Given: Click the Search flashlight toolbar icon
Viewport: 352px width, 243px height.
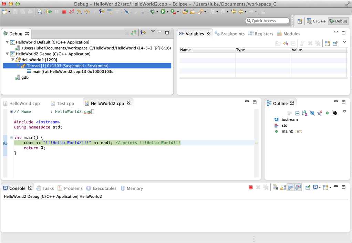Looking at the screenshot, I should tap(200, 11).
